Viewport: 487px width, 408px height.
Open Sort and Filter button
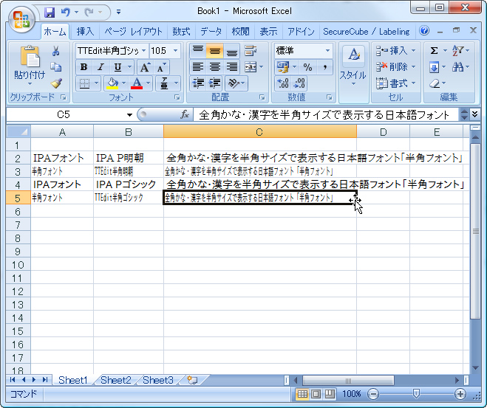click(x=458, y=50)
